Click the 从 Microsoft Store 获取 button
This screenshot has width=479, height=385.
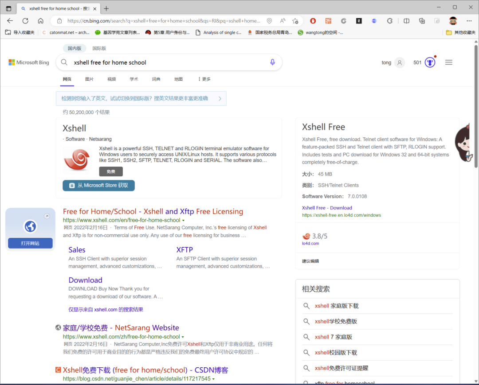pyautogui.click(x=98, y=186)
